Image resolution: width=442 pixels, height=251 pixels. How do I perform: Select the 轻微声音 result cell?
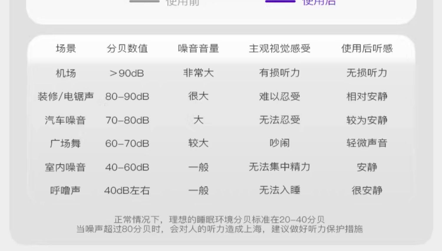click(367, 143)
